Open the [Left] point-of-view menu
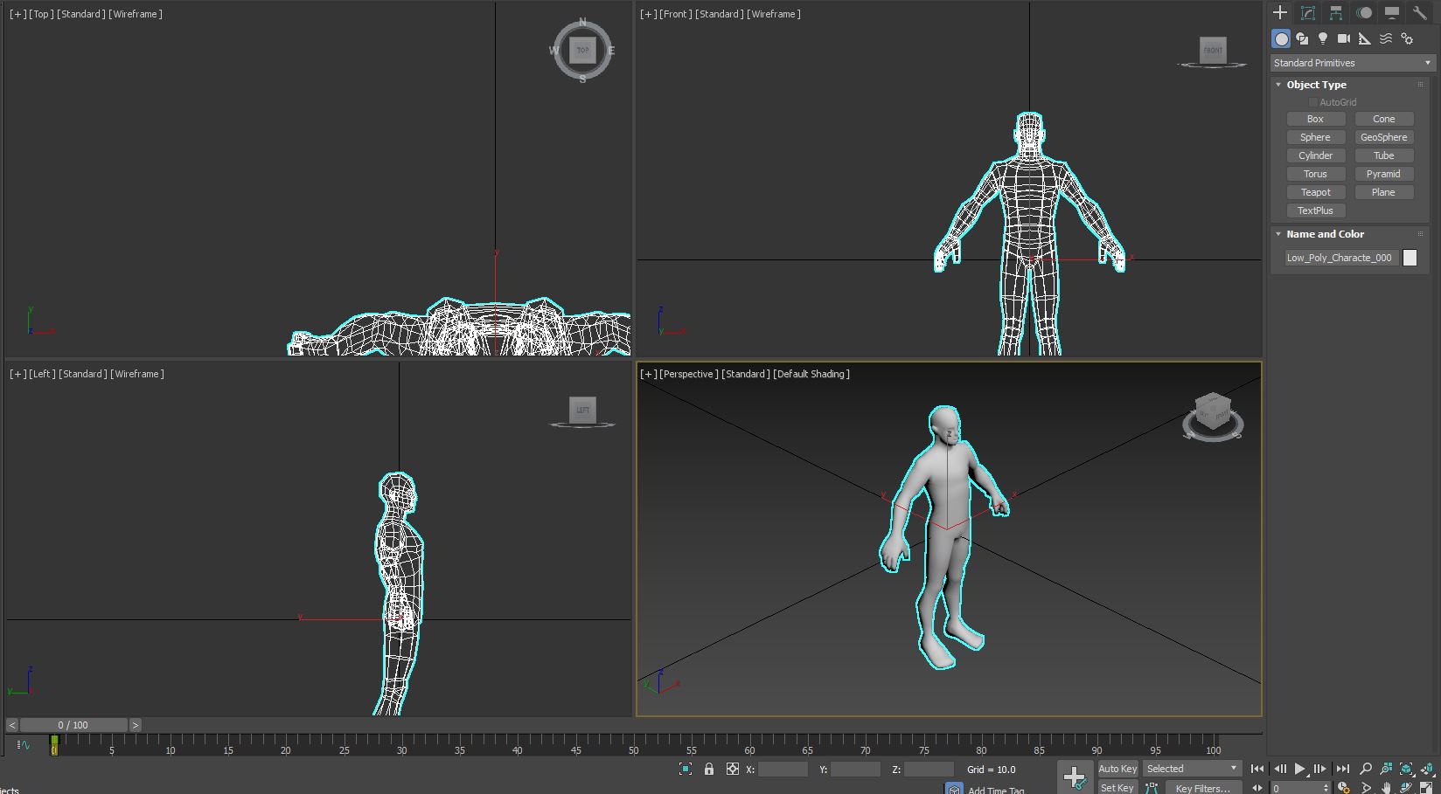The image size is (1441, 794). [x=42, y=374]
